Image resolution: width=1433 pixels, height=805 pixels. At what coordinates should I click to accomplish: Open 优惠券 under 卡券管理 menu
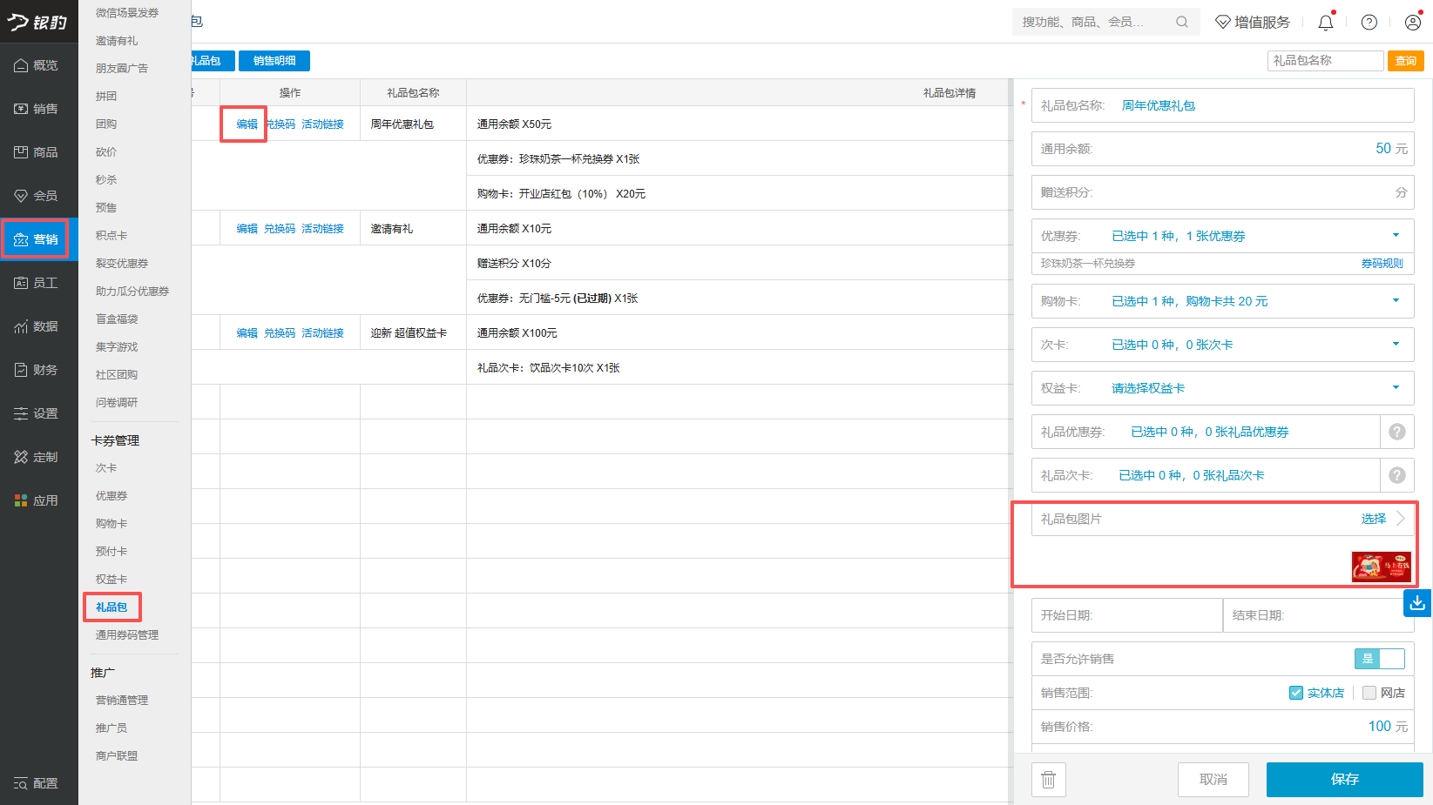(x=112, y=496)
